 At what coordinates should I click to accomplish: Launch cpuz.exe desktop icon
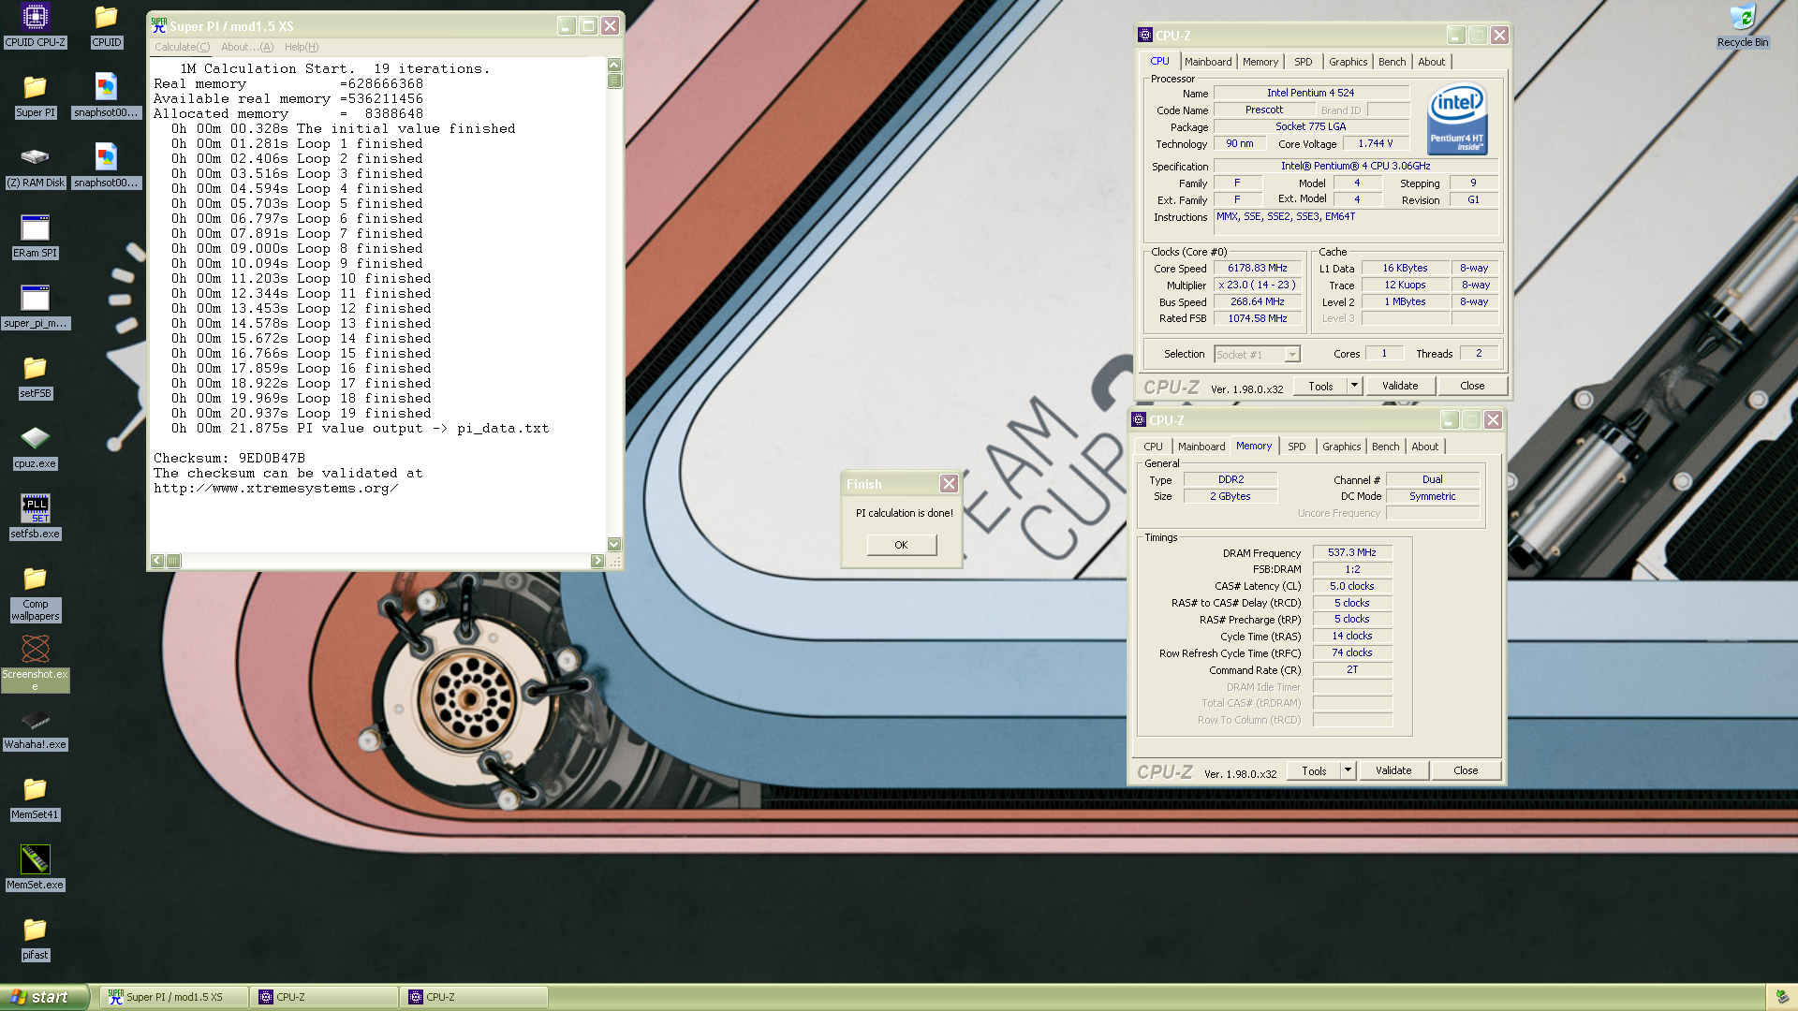coord(35,447)
